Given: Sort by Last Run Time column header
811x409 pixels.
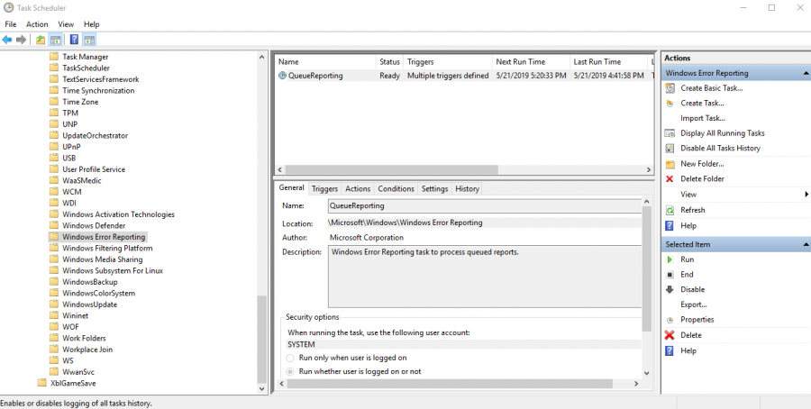Looking at the screenshot, I should [x=608, y=61].
